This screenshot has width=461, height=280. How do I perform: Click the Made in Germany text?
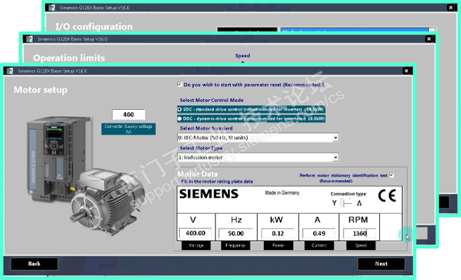click(282, 193)
